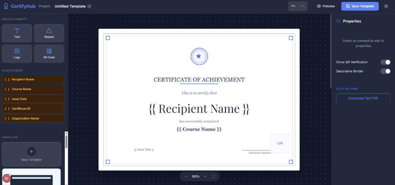
Task: Edit project name with pencil icon
Action: click(x=89, y=6)
